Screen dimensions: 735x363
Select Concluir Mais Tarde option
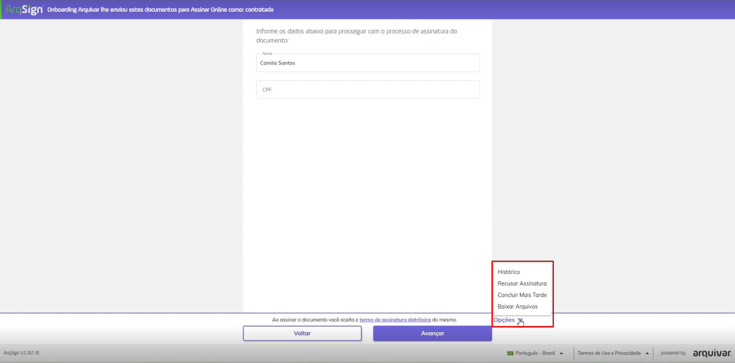coord(522,295)
